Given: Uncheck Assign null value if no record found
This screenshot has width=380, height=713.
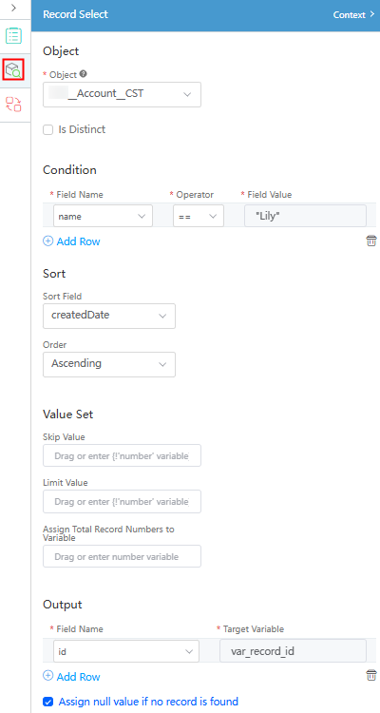Looking at the screenshot, I should [48, 702].
